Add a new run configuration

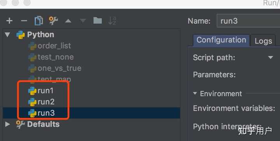coord(9,21)
